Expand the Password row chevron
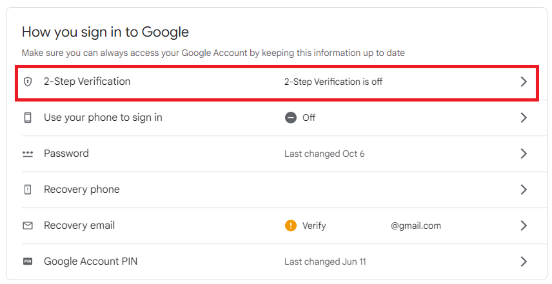The image size is (552, 284). (524, 153)
